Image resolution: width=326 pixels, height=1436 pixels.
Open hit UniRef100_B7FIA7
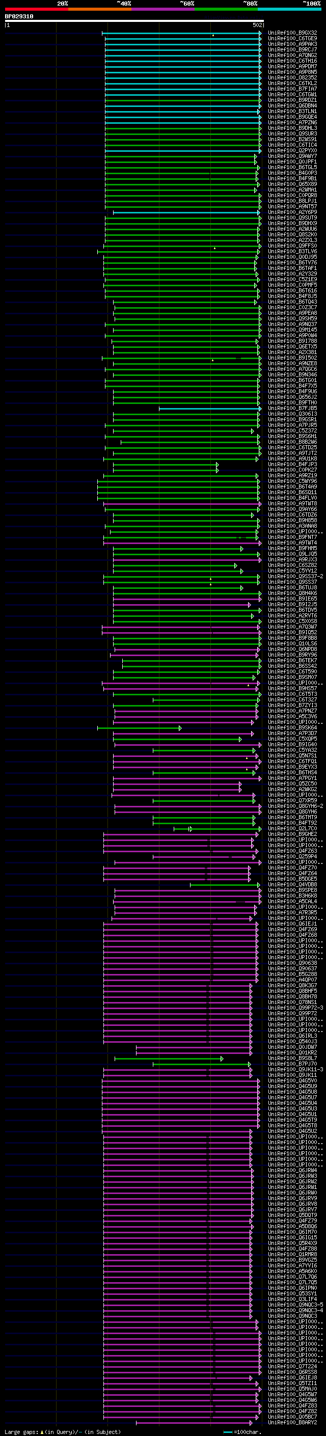pos(292,89)
